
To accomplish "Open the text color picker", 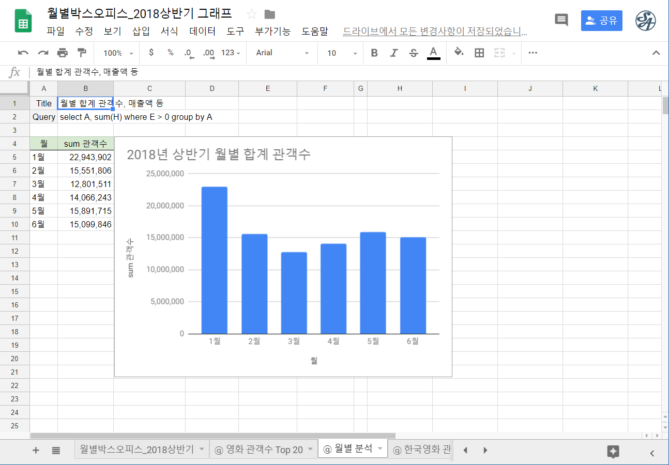I will click(x=434, y=52).
